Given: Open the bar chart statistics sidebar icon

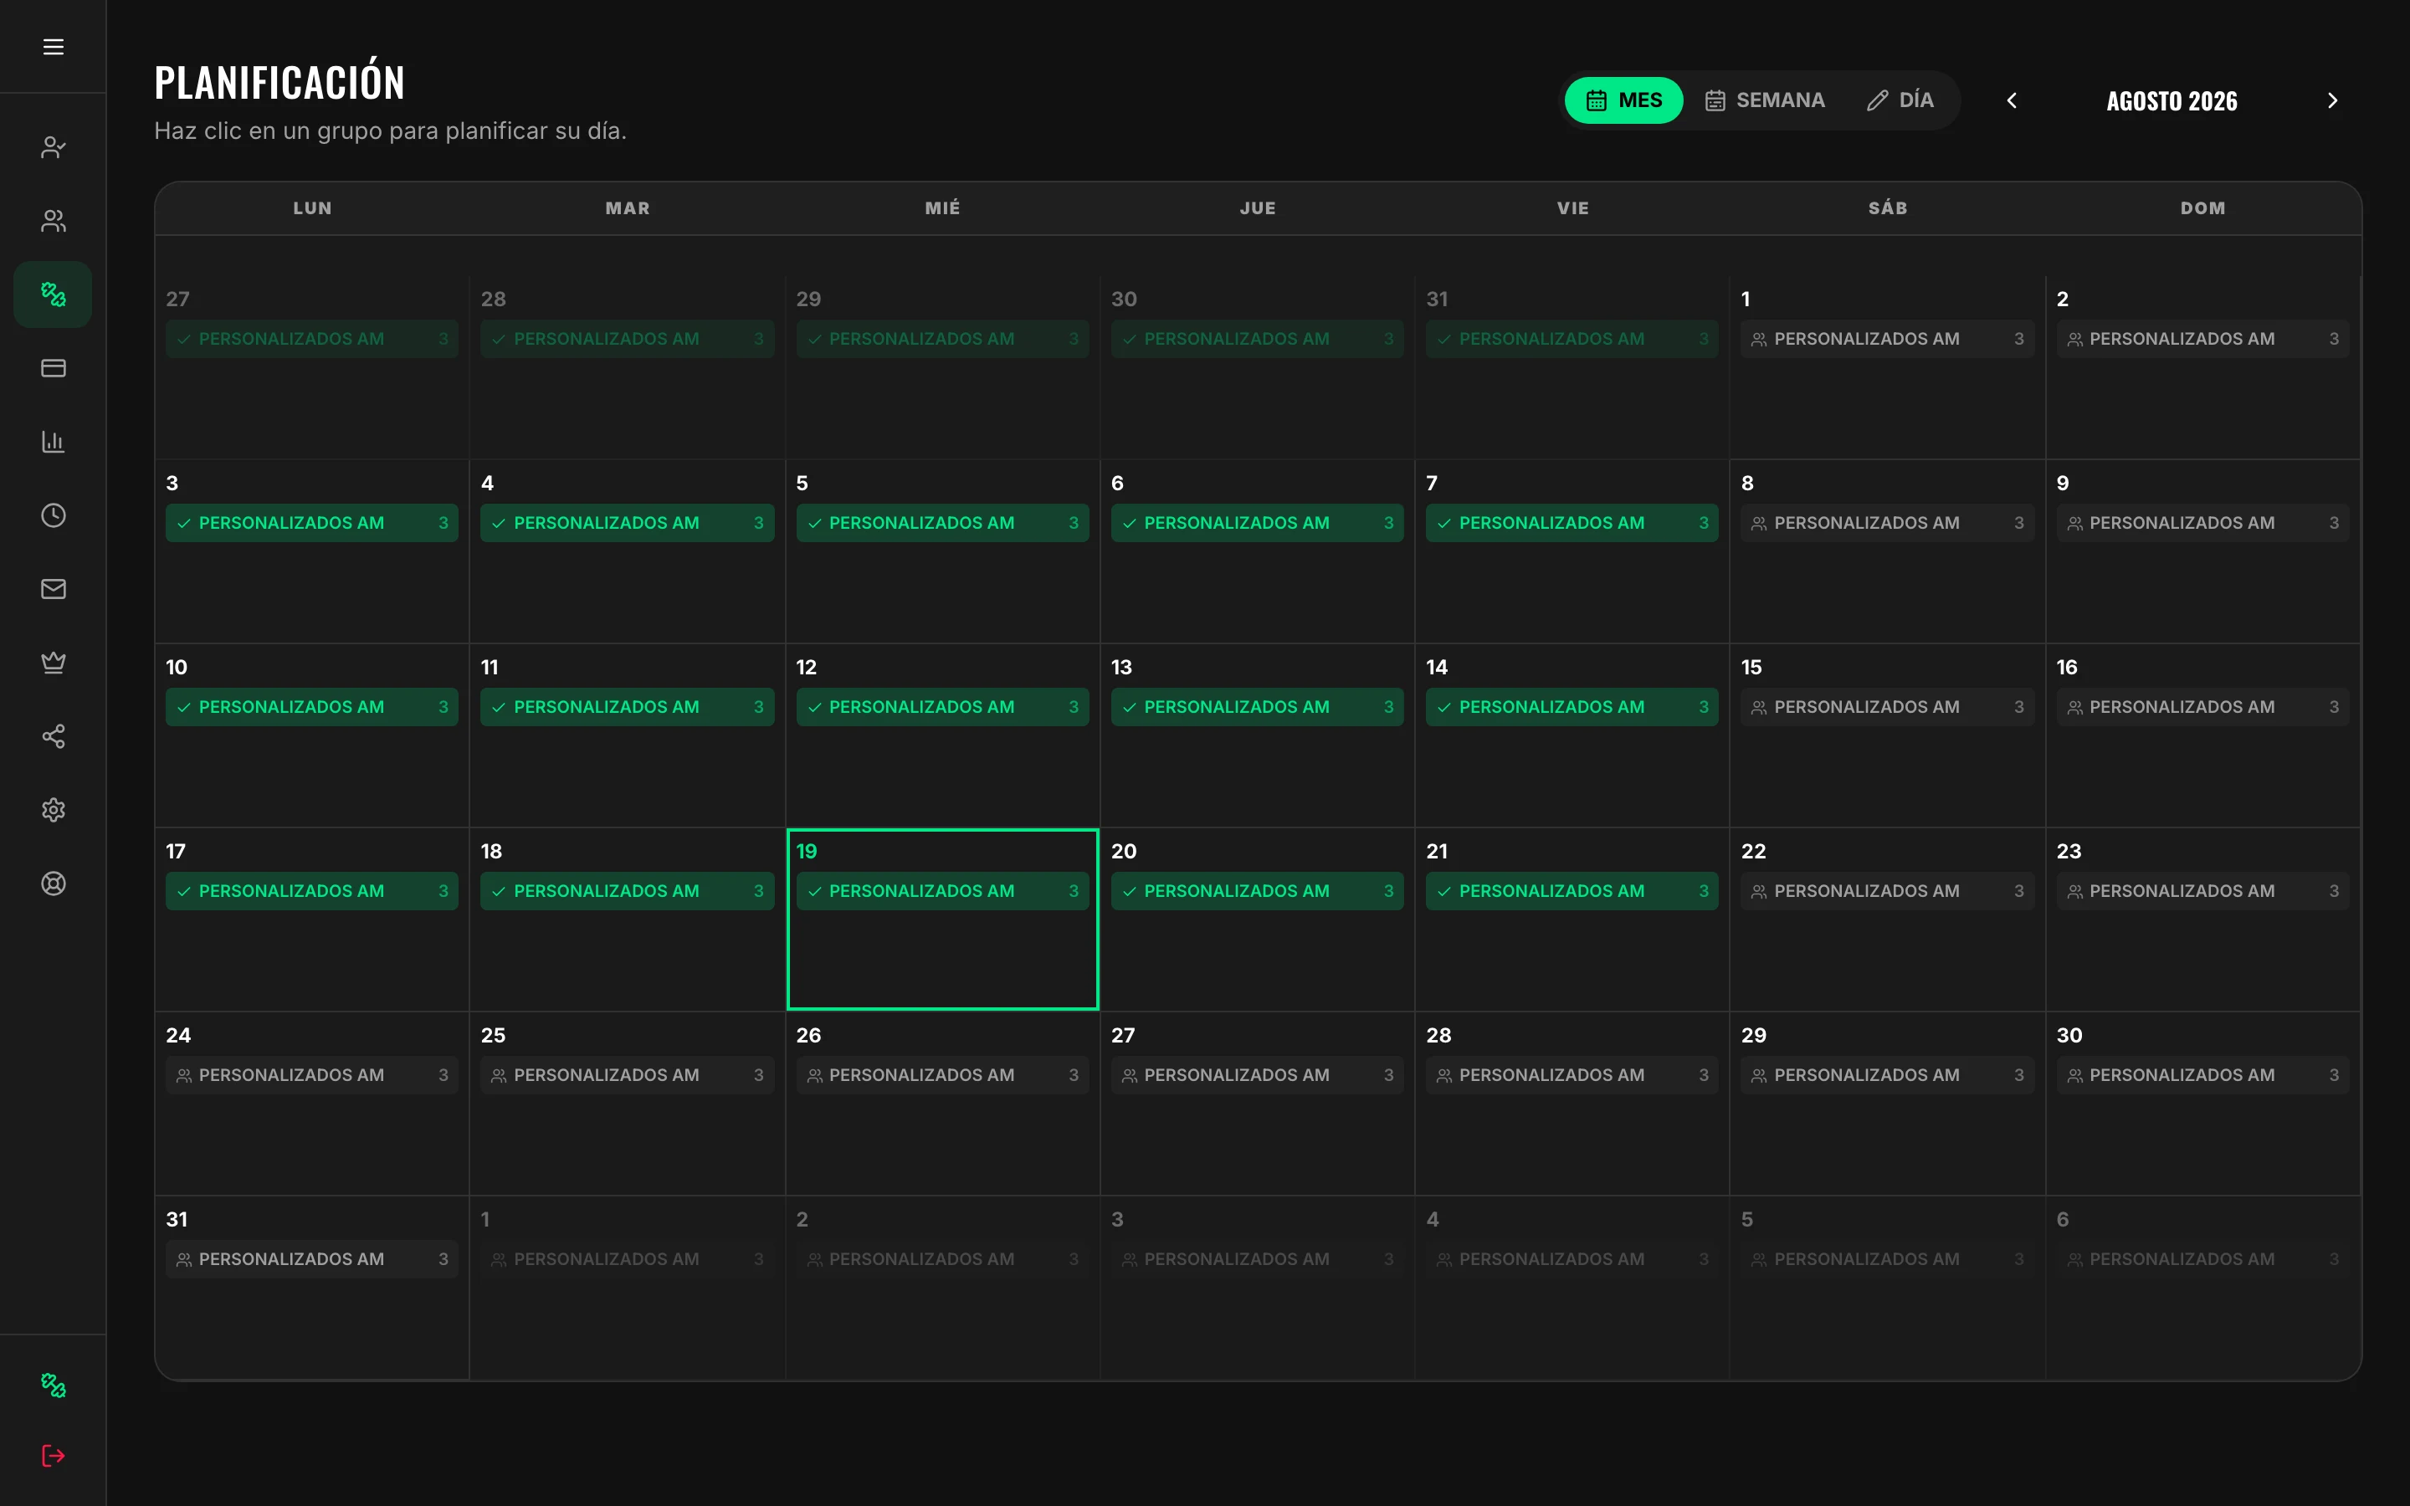Looking at the screenshot, I should click(x=54, y=441).
